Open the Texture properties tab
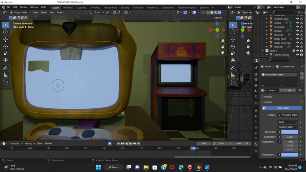This screenshot has width=306, height=172. (x=256, y=151)
